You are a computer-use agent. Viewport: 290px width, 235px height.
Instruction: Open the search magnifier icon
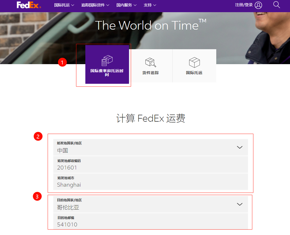pyautogui.click(x=276, y=5)
